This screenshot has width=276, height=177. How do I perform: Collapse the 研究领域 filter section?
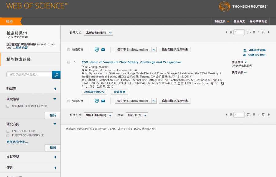55,99
